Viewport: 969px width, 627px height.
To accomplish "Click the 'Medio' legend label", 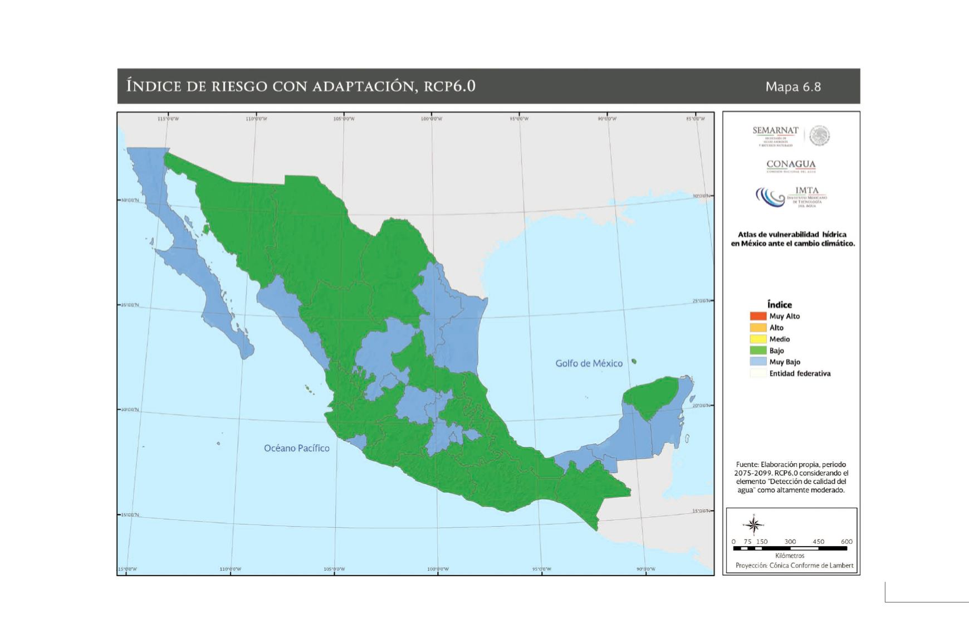I will [780, 339].
